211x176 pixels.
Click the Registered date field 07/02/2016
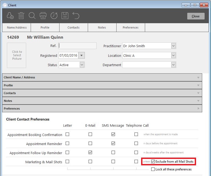(x=68, y=55)
